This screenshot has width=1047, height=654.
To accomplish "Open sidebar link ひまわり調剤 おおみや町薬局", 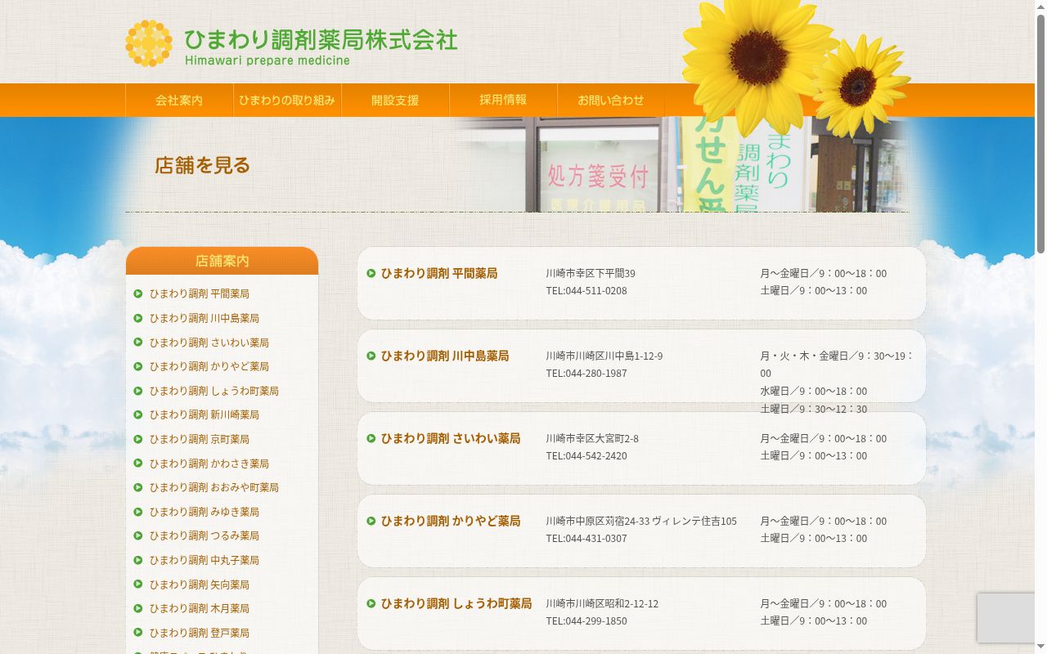I will coord(213,487).
